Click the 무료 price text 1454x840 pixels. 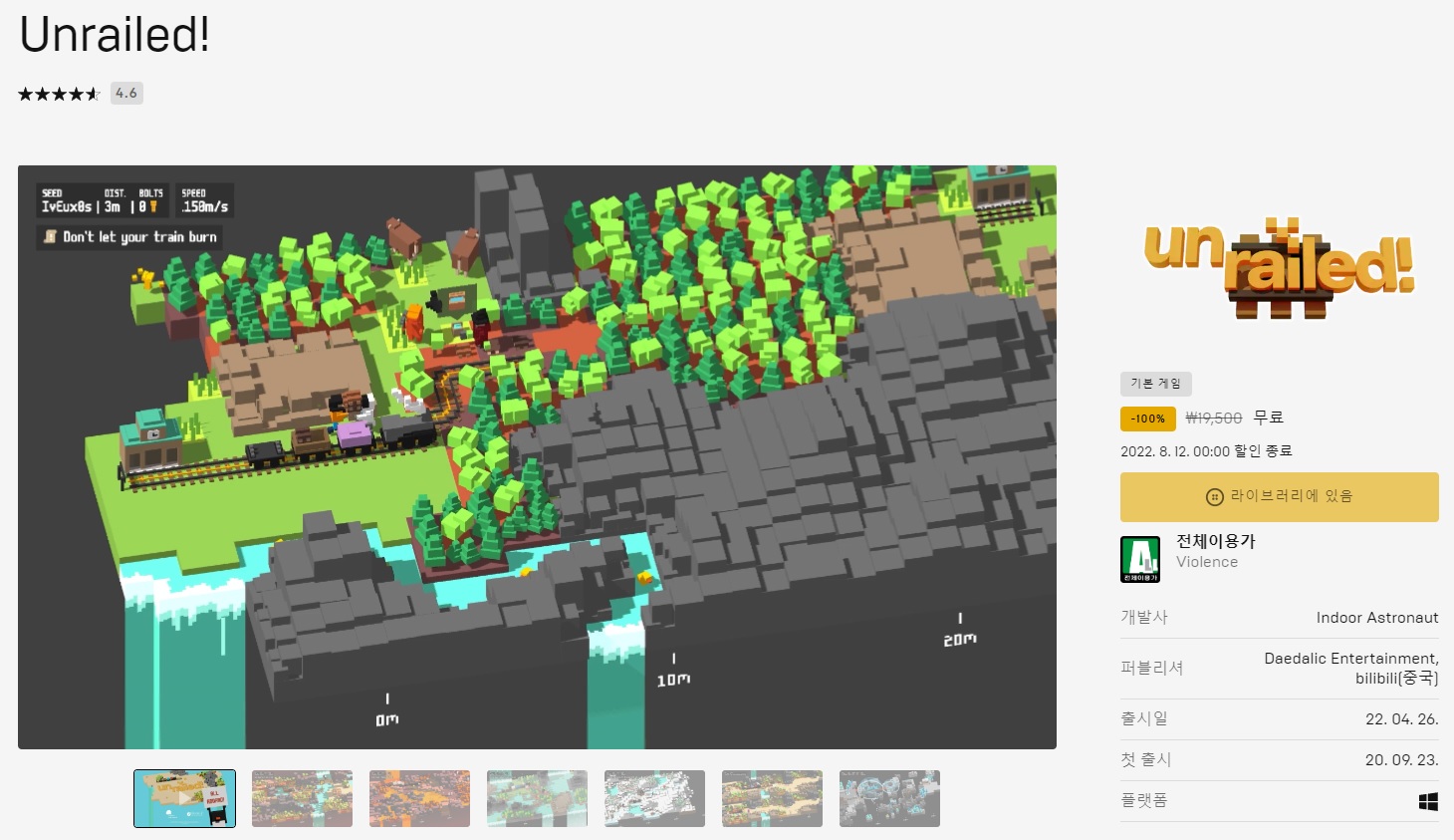(1269, 418)
